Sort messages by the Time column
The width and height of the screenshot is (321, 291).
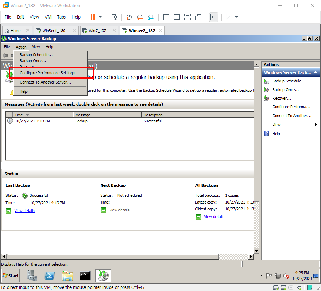tap(43, 115)
